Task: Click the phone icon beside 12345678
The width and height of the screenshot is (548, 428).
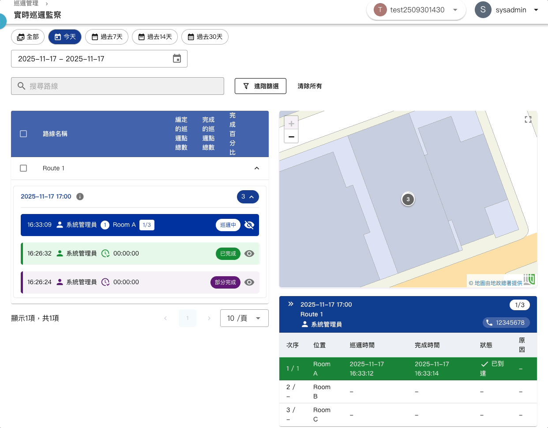Action: 490,323
